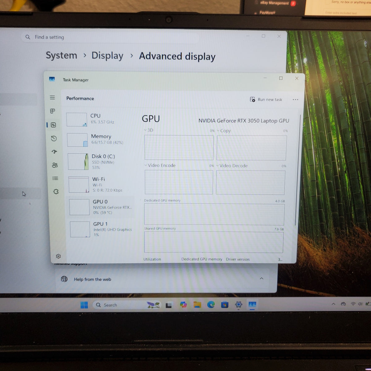Open Startup apps icon in sidebar
371x371 pixels.
[x=54, y=152]
